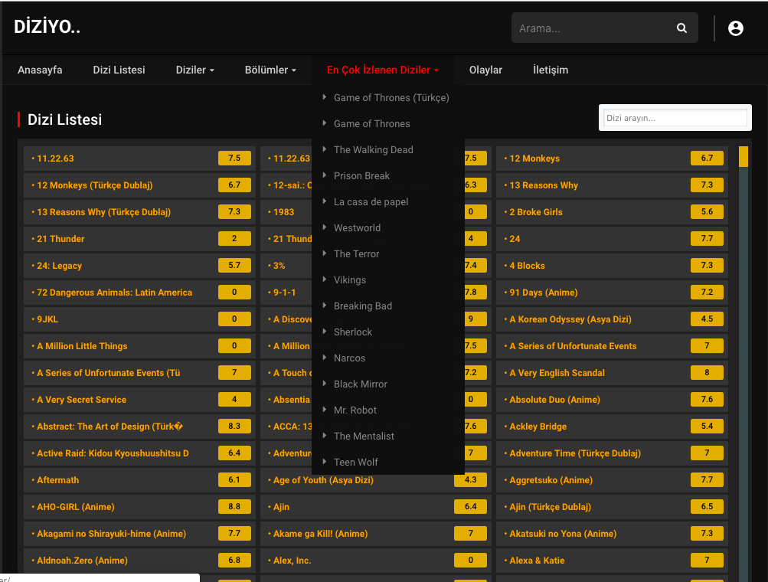The image size is (768, 582).
Task: Open Alexa & Katie link
Action: [537, 560]
